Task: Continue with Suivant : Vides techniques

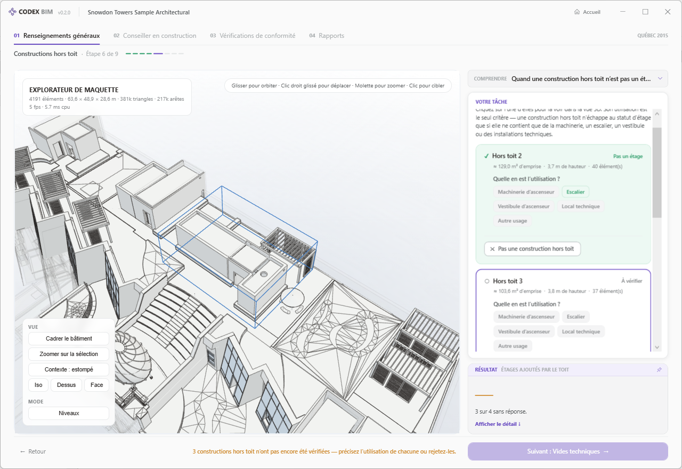Action: click(x=567, y=451)
